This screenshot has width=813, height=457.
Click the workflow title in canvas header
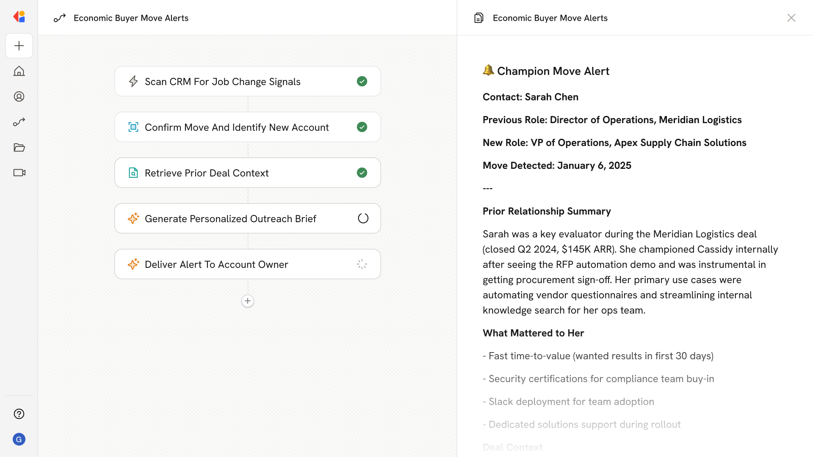click(131, 18)
